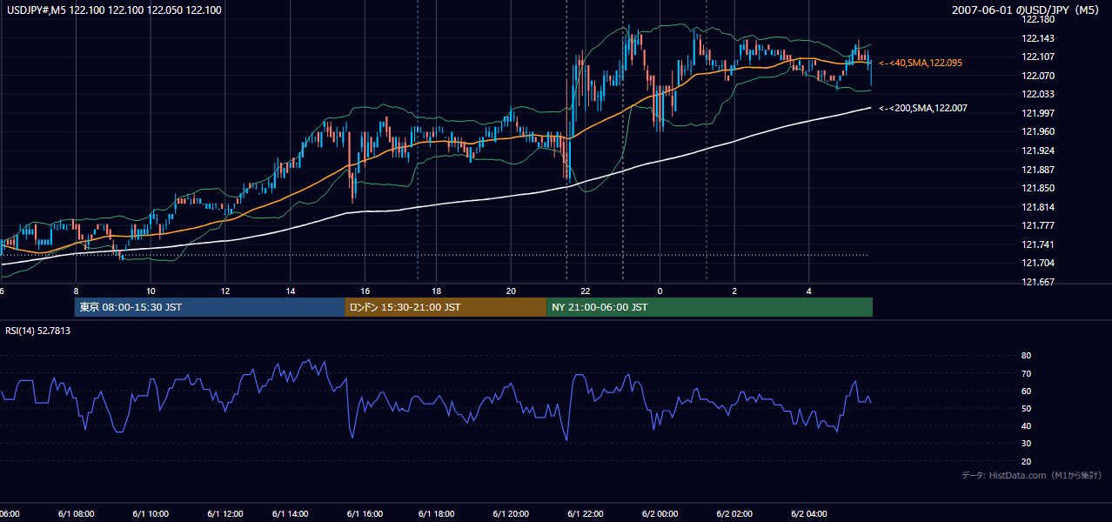Click price axis value 122.180
Image resolution: width=1112 pixels, height=522 pixels.
[x=1038, y=19]
